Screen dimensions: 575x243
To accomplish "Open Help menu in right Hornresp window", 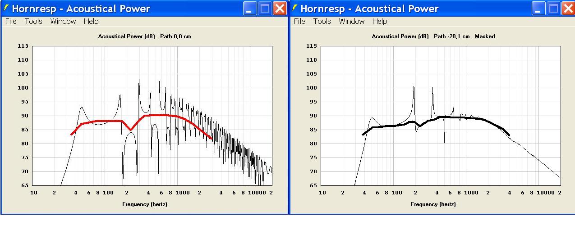I will point(380,21).
